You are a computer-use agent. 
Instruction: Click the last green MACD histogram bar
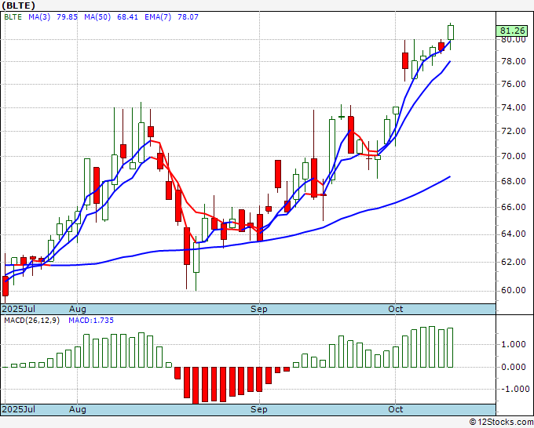(450, 348)
